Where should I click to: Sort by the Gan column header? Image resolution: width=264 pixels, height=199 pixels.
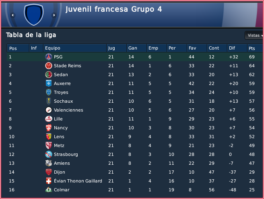[x=136, y=48]
